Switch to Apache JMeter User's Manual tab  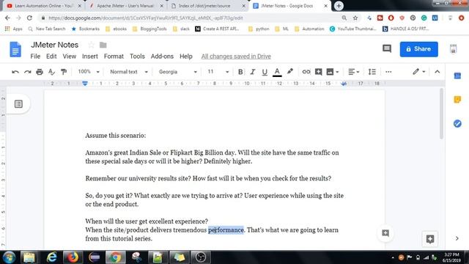[125, 6]
